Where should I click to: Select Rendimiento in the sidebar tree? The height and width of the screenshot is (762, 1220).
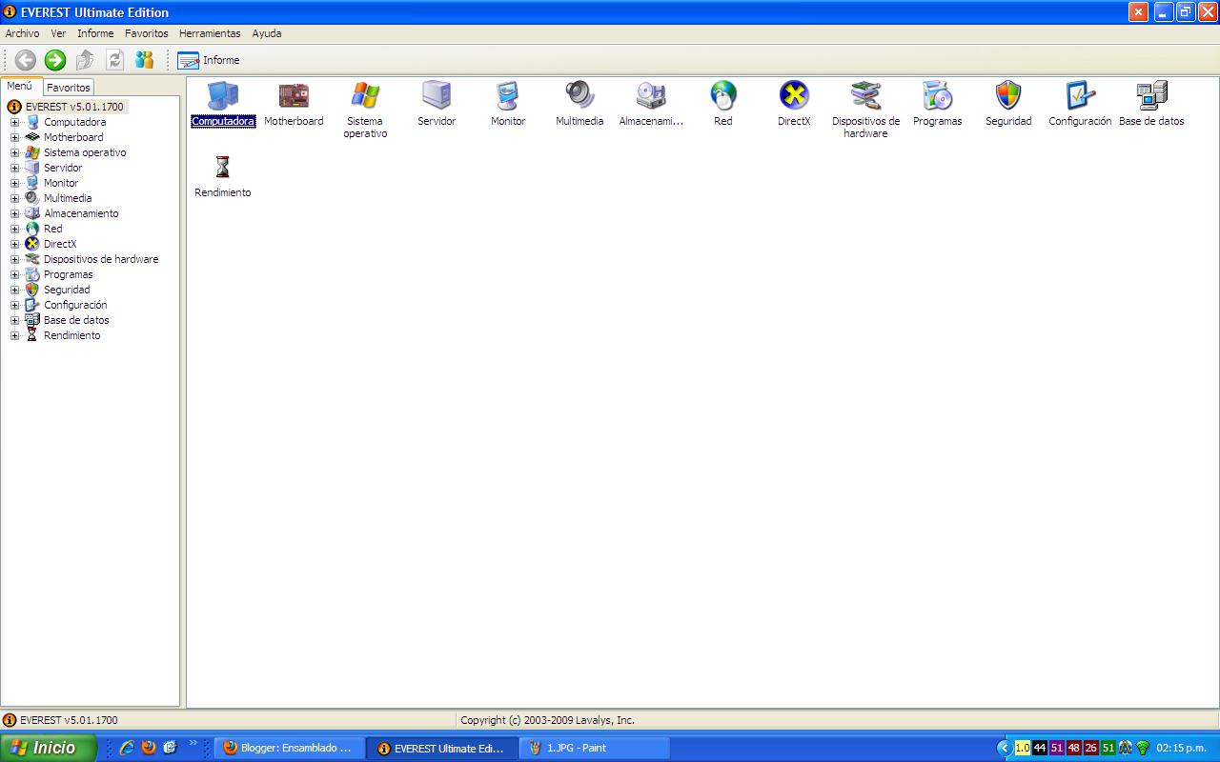(71, 335)
